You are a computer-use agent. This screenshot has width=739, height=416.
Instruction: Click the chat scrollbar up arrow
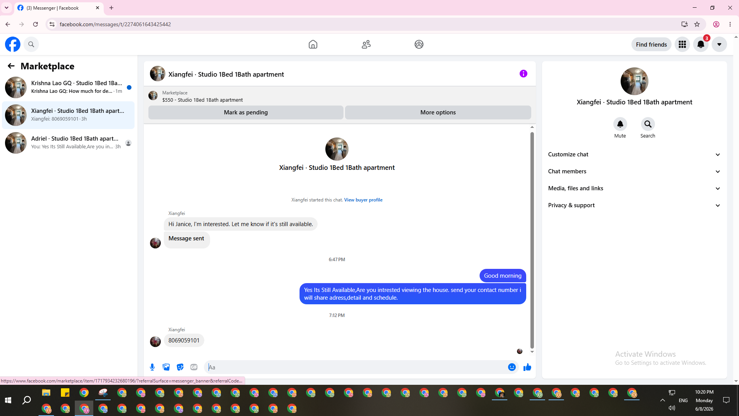click(x=532, y=127)
